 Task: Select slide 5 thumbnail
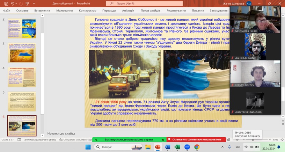(x=22, y=101)
